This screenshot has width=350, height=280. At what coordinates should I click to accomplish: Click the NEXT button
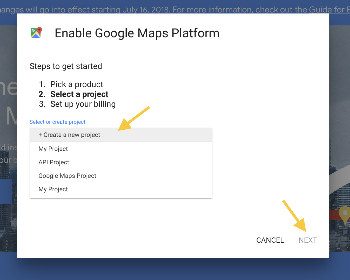pos(308,240)
